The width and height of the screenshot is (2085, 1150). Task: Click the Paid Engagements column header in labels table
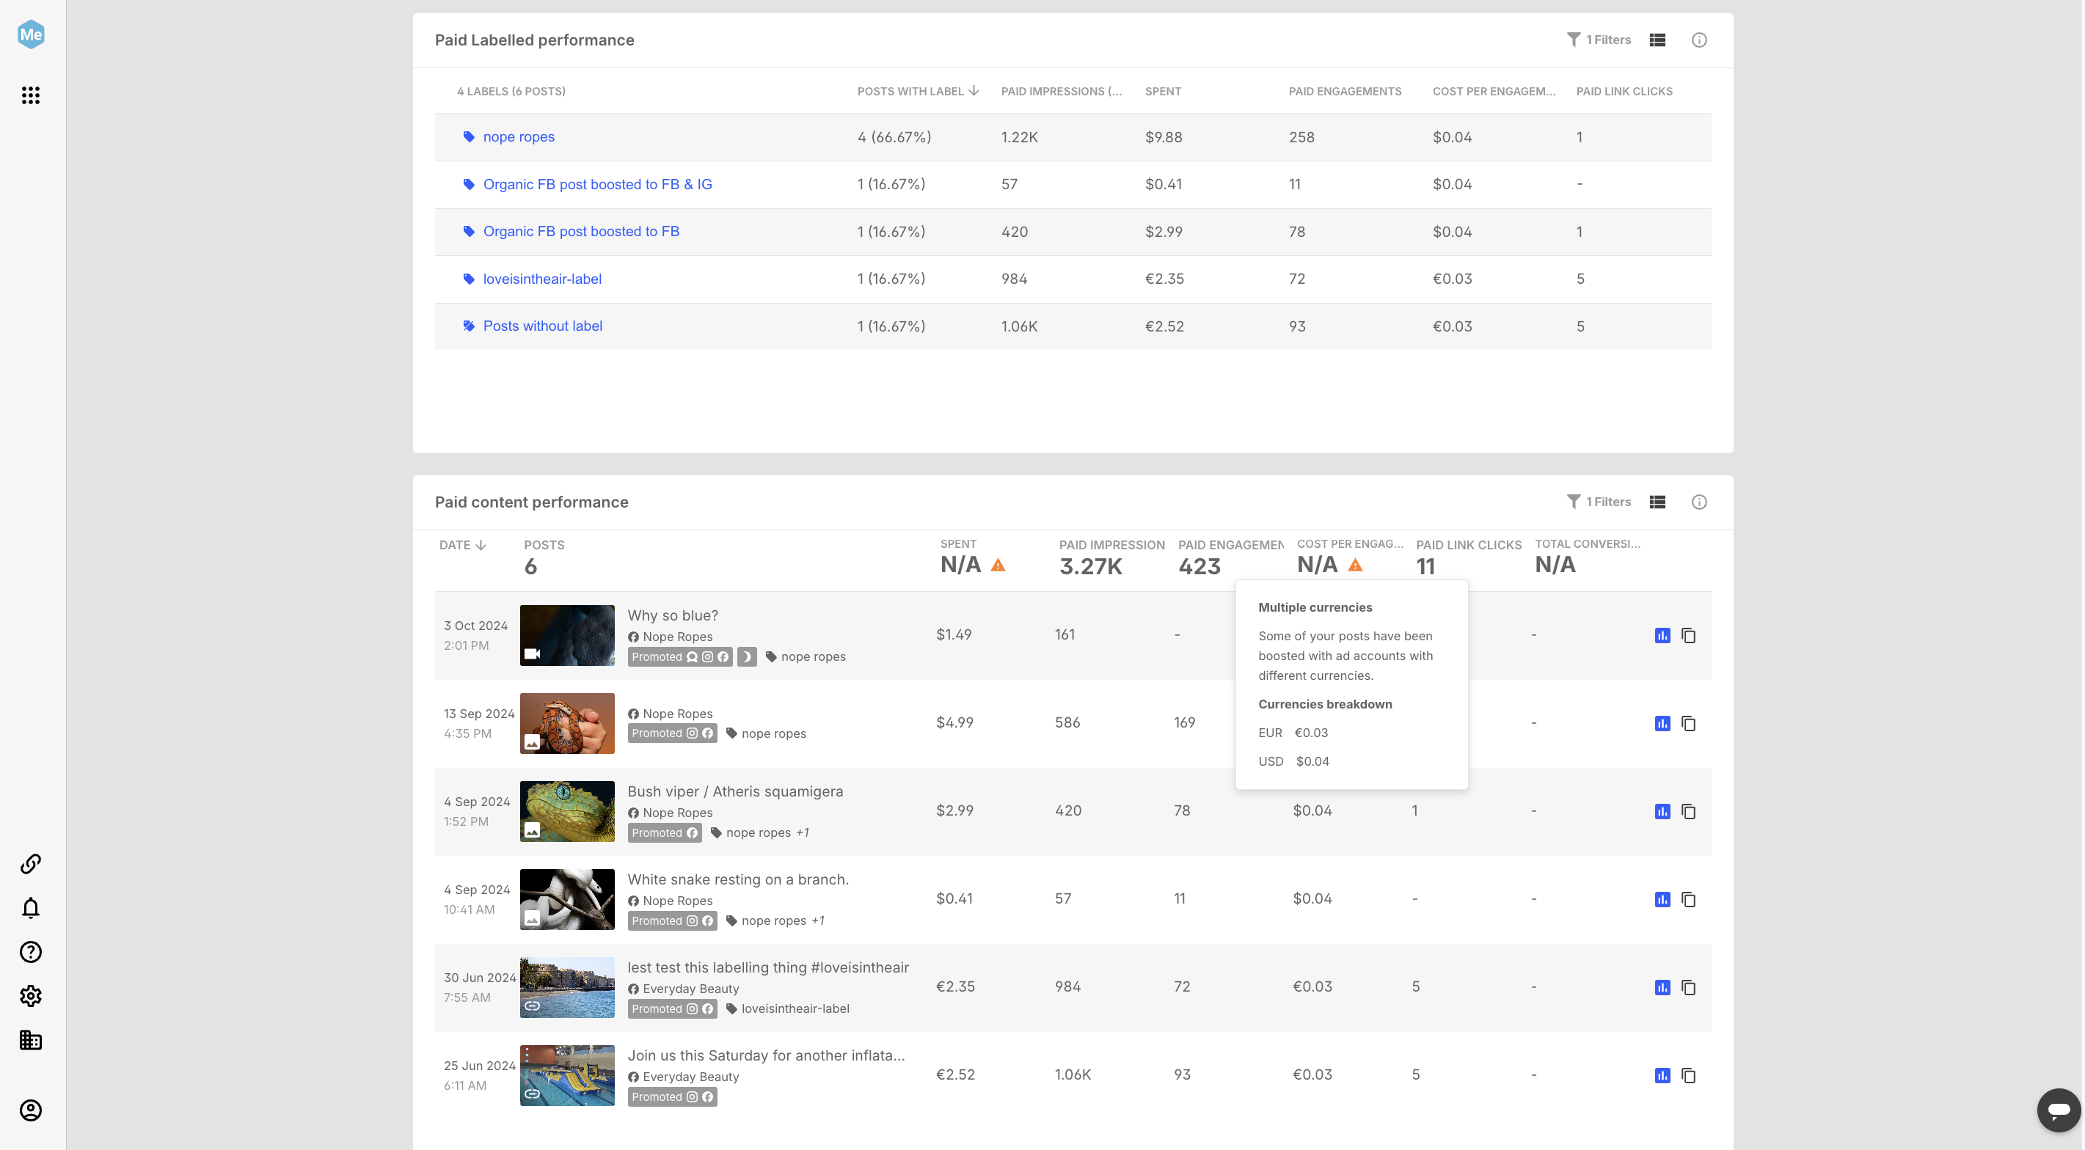pyautogui.click(x=1345, y=92)
